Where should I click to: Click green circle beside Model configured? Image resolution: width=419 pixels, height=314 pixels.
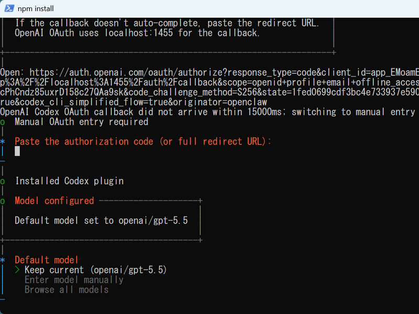point(3,201)
